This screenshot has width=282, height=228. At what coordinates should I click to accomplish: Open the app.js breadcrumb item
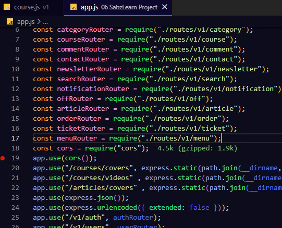point(26,22)
